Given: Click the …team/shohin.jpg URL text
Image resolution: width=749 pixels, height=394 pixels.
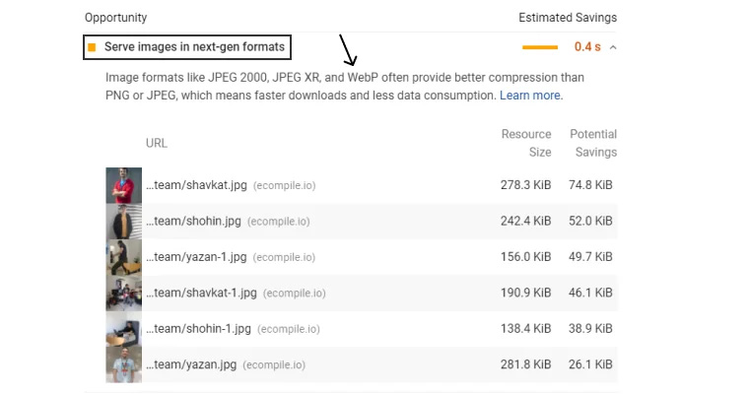Looking at the screenshot, I should coord(193,221).
